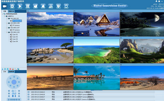Click magnifier search icon above PTZ tabs

tap(16, 69)
